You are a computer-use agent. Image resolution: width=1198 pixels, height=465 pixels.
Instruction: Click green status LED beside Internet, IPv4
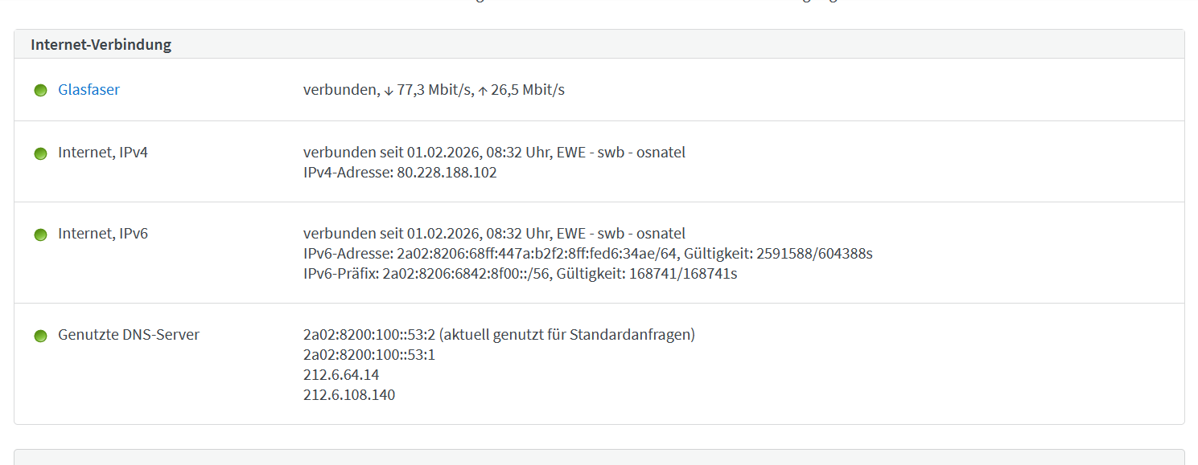41,153
